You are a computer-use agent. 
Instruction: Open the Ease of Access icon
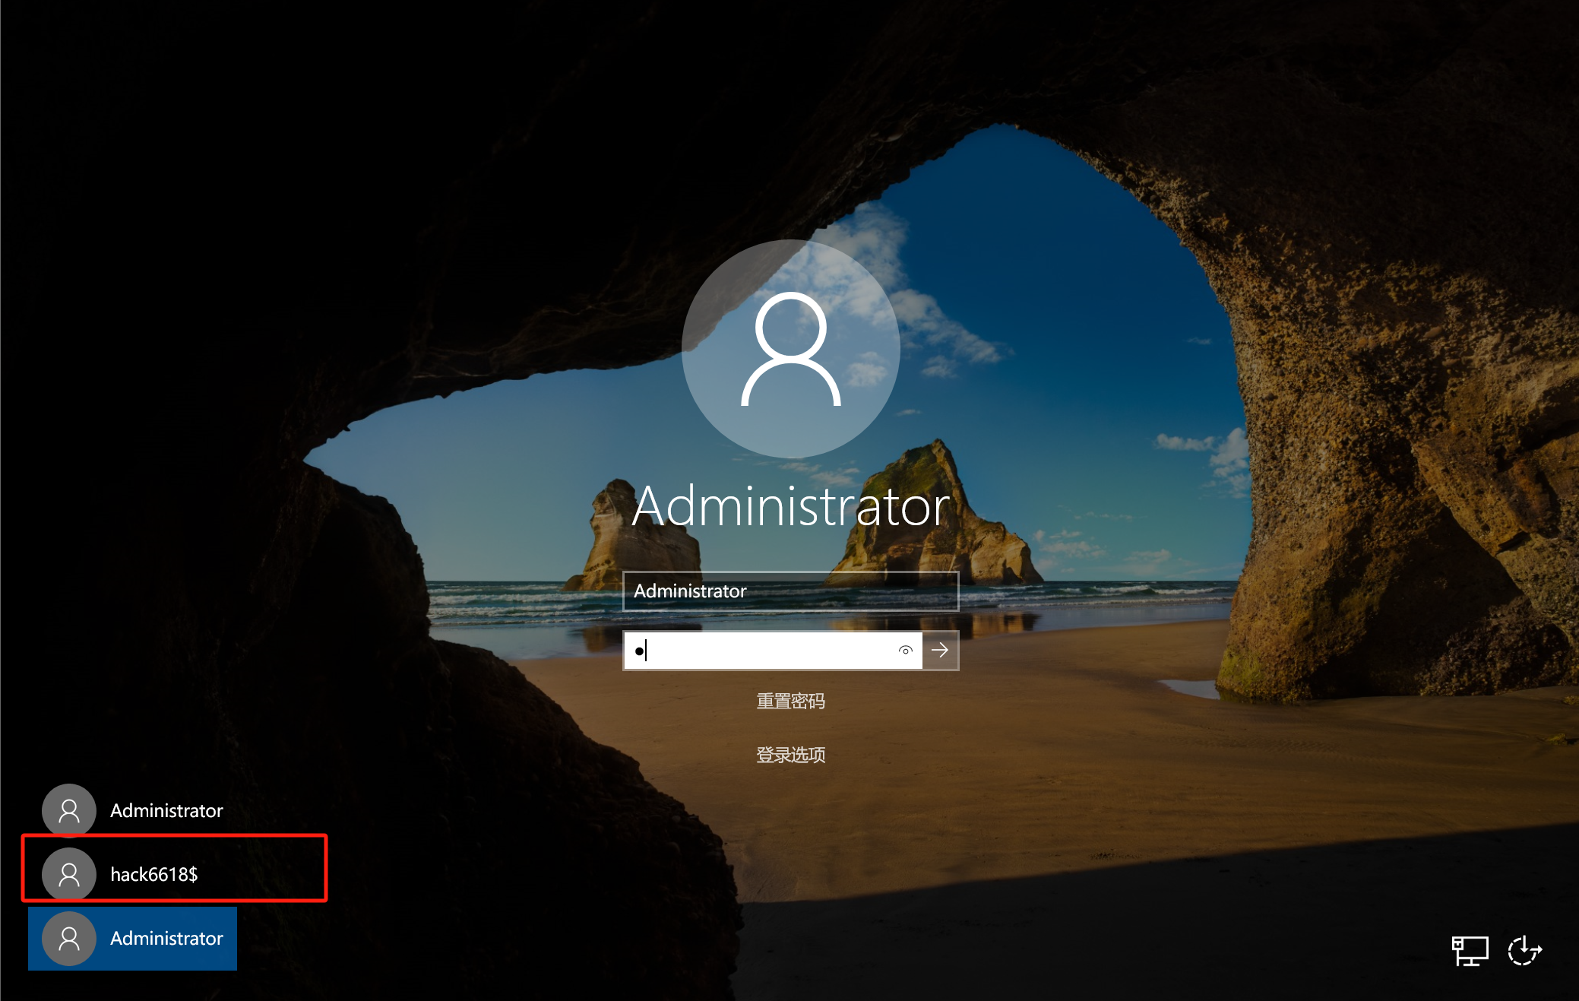click(1524, 950)
